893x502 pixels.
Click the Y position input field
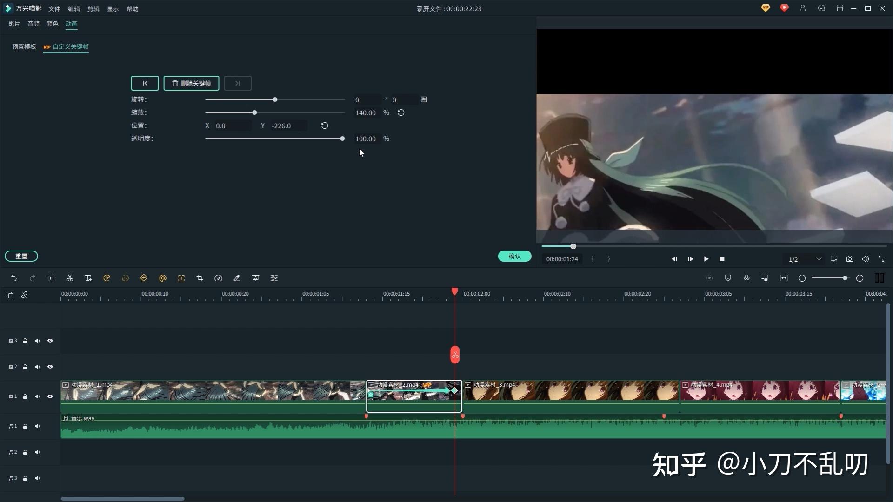point(288,125)
